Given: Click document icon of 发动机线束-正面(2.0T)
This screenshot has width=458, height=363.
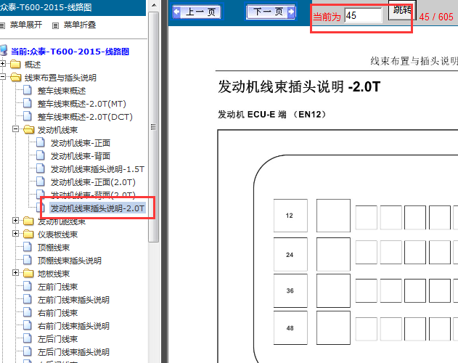Looking at the screenshot, I should pos(41,181).
